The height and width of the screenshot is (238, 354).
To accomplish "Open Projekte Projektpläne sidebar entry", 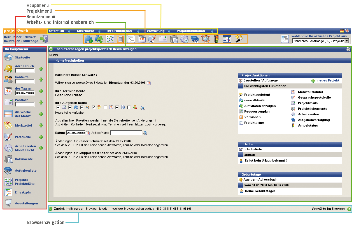I will pyautogui.click(x=25, y=182).
